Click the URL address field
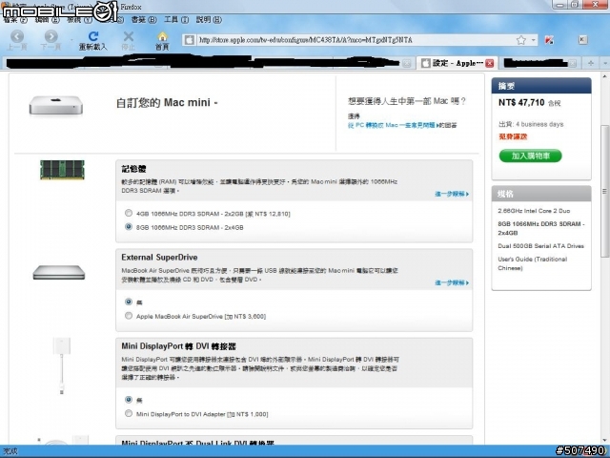The width and height of the screenshot is (610, 458). (355, 40)
